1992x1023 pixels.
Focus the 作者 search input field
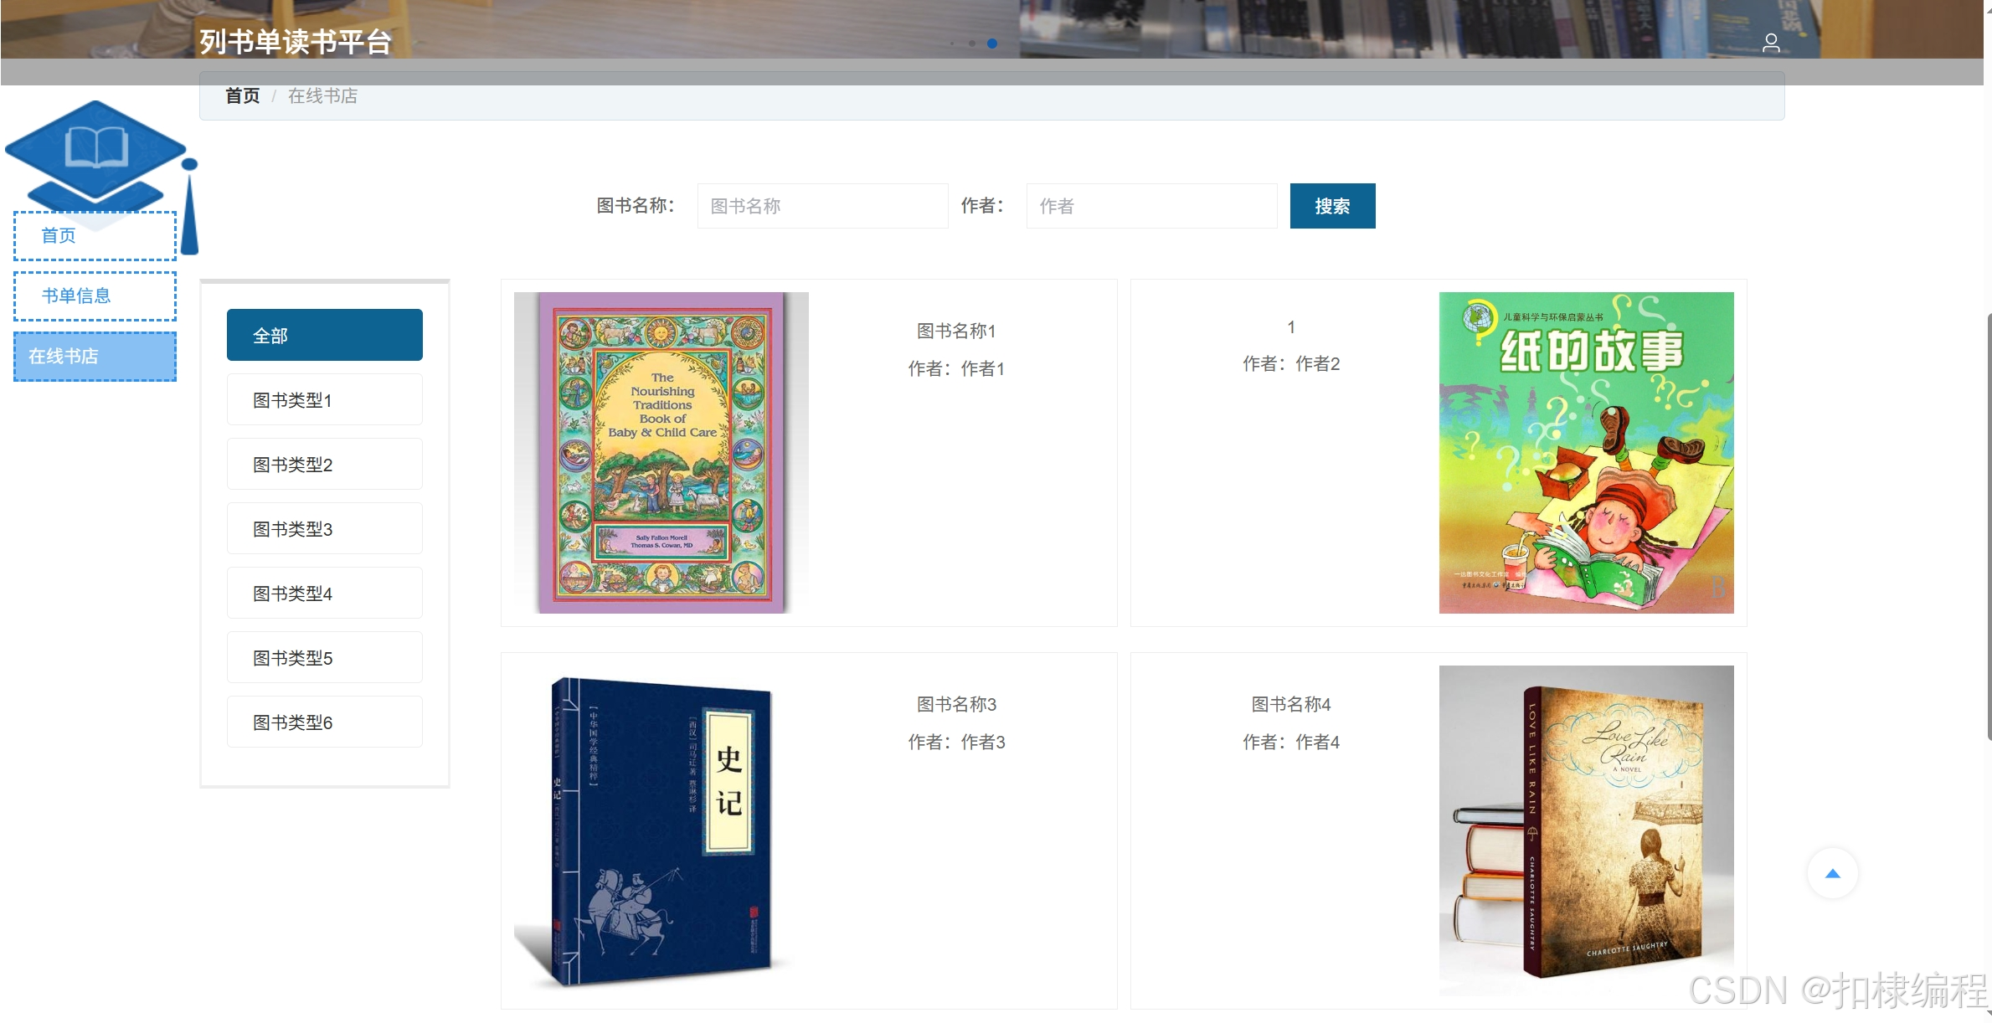tap(1151, 206)
